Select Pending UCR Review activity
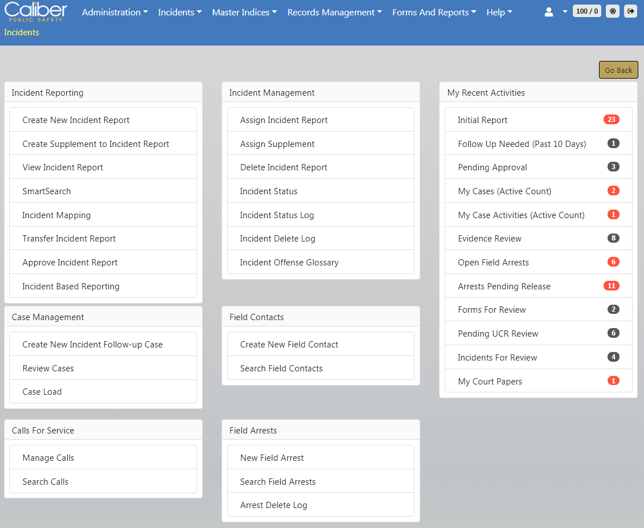Image resolution: width=644 pixels, height=528 pixels. click(498, 334)
